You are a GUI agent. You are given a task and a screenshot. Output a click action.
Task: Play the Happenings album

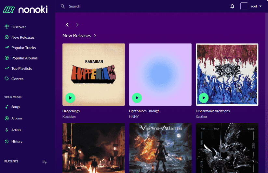pos(70,98)
